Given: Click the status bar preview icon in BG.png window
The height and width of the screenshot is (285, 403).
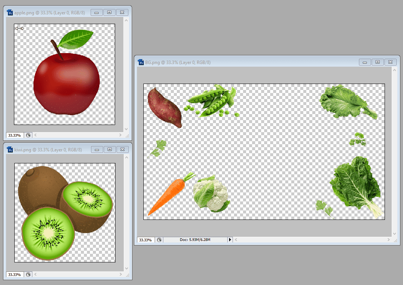Looking at the screenshot, I should tap(159, 240).
